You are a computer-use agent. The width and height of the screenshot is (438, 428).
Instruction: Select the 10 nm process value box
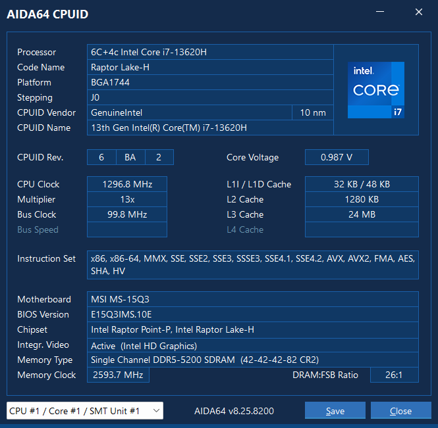[x=312, y=112]
